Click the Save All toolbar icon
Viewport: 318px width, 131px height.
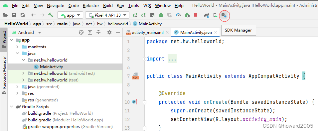pos(14,15)
